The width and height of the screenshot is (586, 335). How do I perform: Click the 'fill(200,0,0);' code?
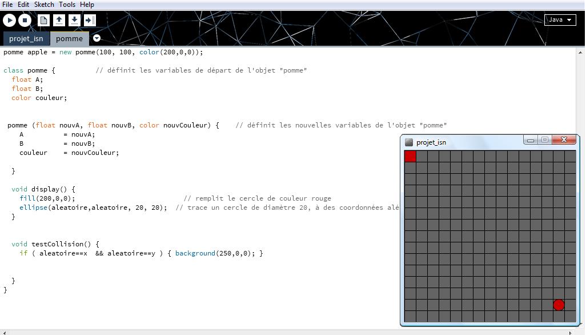47,198
